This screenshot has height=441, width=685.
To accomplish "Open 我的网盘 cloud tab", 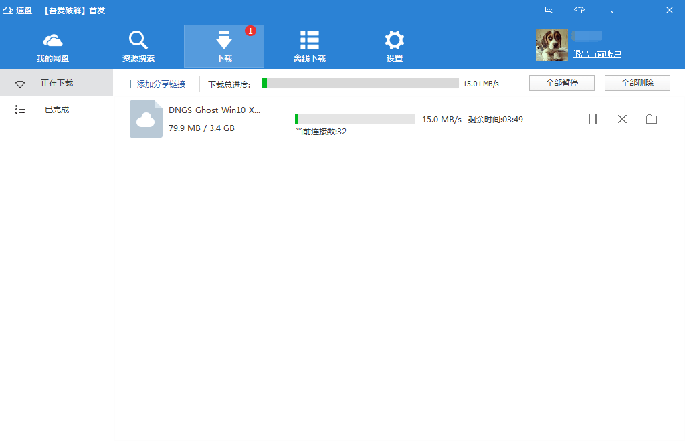I will (x=53, y=47).
